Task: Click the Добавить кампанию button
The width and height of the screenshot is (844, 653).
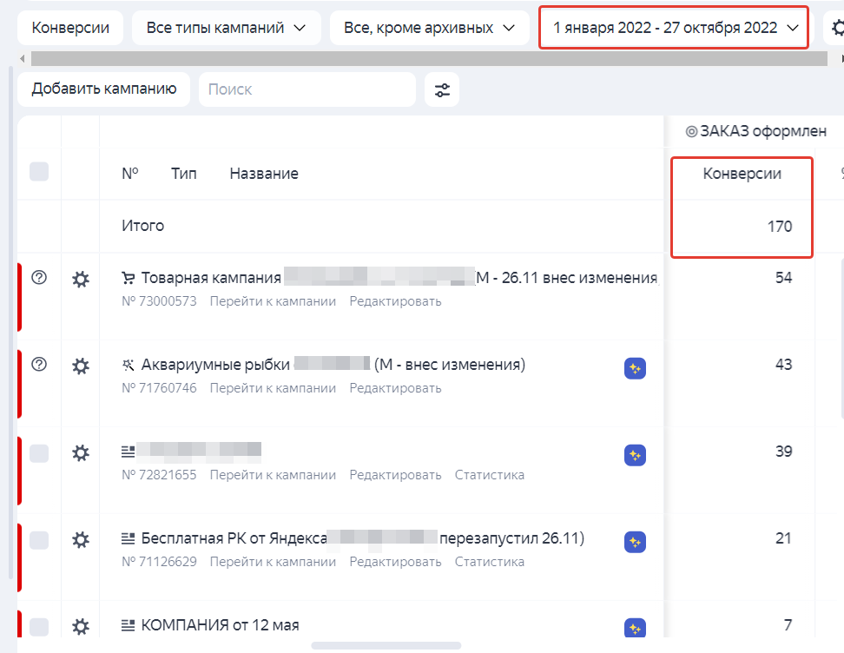Action: 103,89
